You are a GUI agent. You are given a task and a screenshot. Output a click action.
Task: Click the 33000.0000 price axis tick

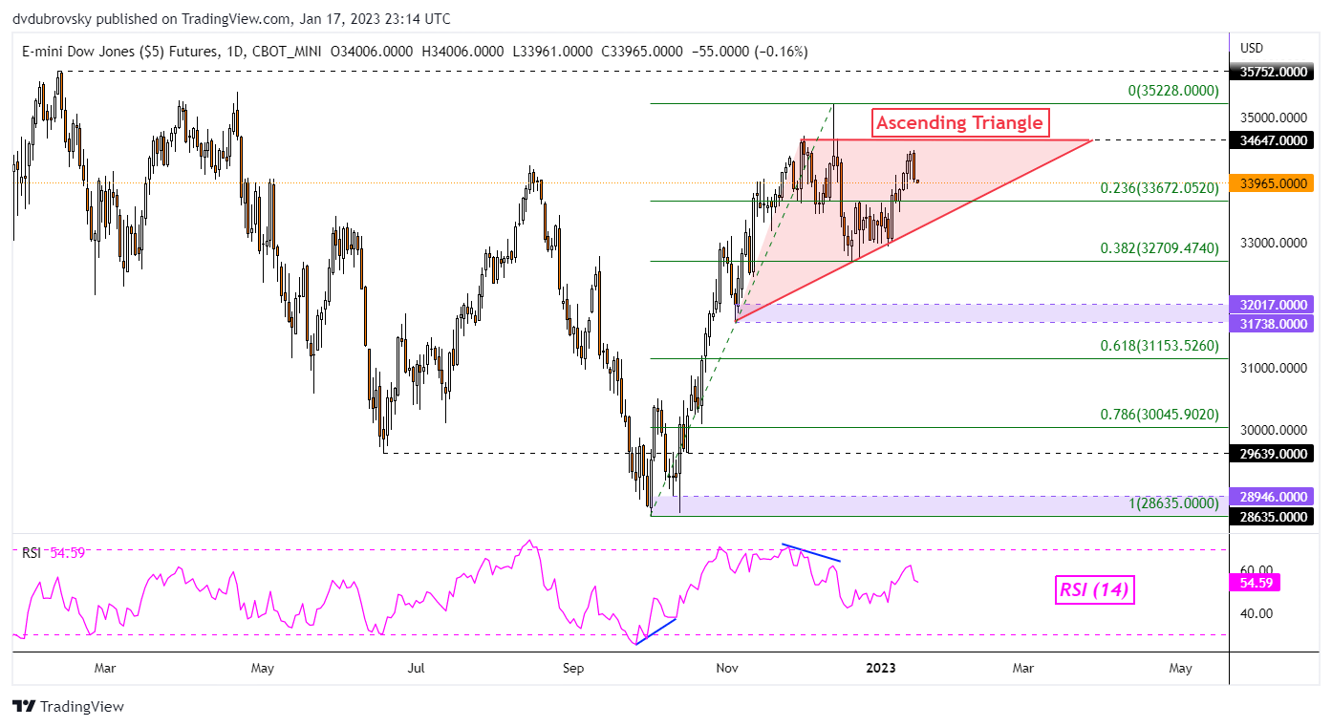[x=1273, y=244]
